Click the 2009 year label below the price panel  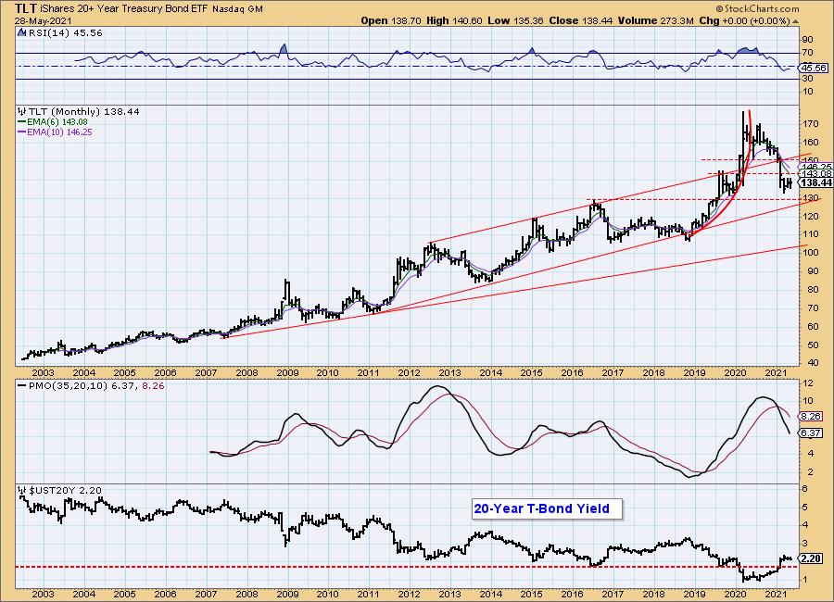(287, 373)
